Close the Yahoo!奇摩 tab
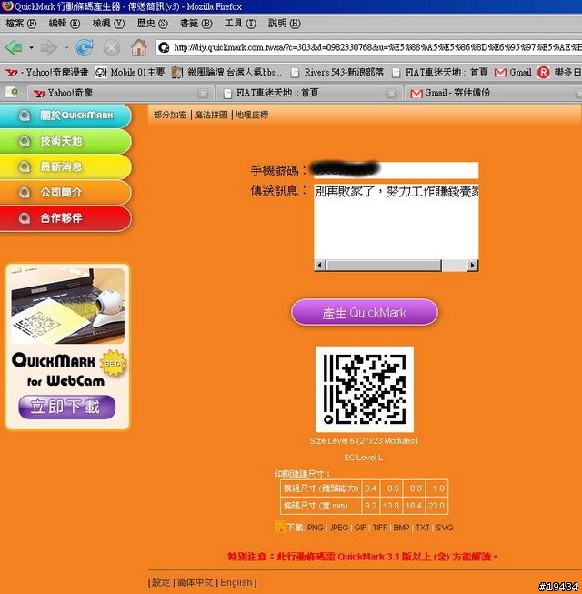The height and width of the screenshot is (594, 582). tap(204, 93)
